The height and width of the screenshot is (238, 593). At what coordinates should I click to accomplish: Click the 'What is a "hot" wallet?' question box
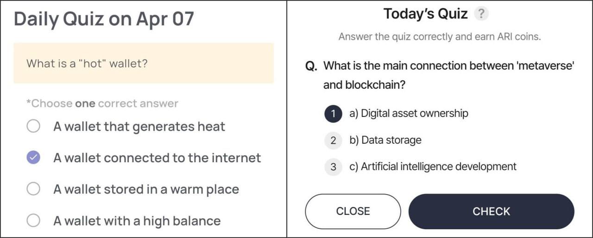(x=144, y=63)
